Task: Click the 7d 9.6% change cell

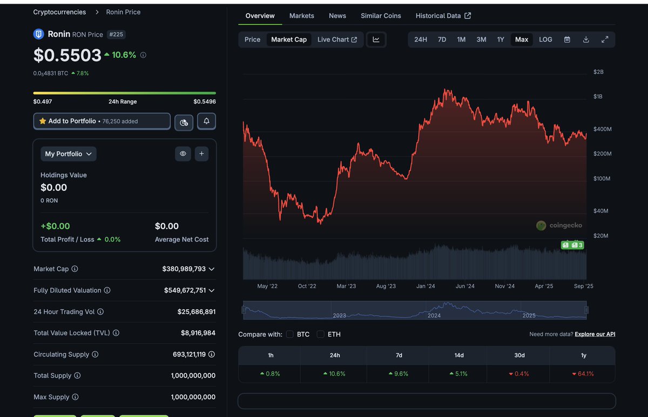Action: pyautogui.click(x=399, y=373)
